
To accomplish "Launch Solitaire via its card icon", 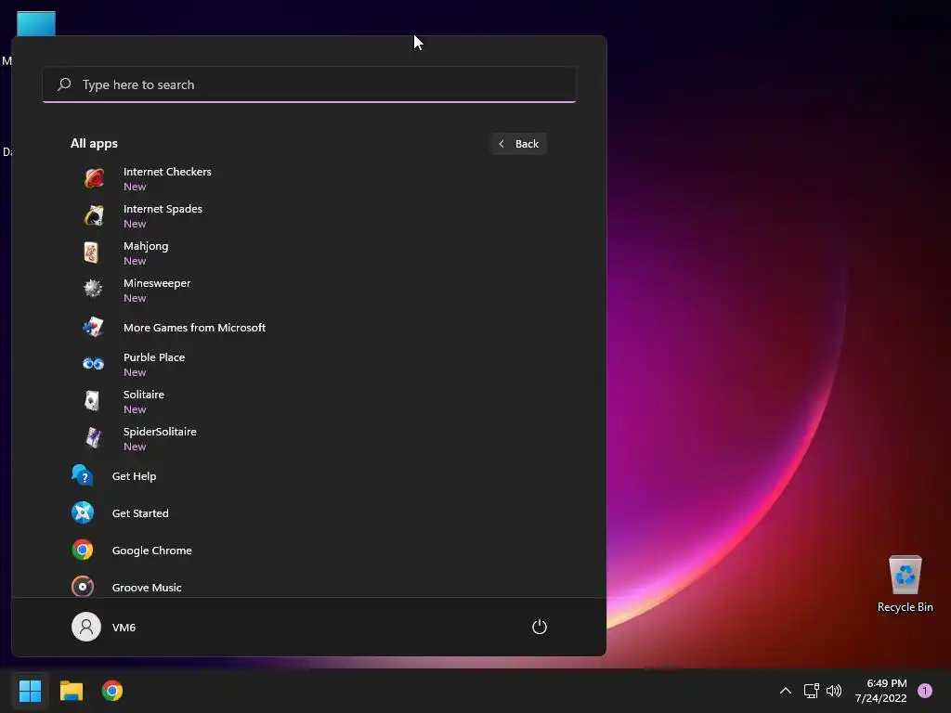I will 92,401.
